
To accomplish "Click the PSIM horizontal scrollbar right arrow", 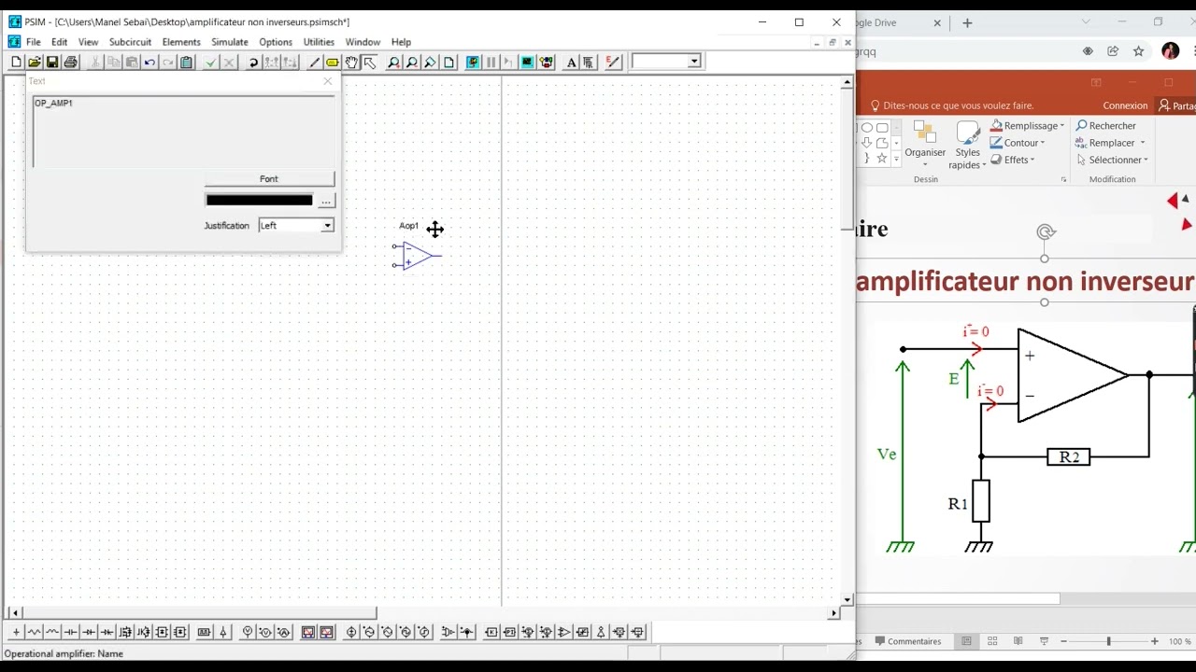I will click(834, 613).
